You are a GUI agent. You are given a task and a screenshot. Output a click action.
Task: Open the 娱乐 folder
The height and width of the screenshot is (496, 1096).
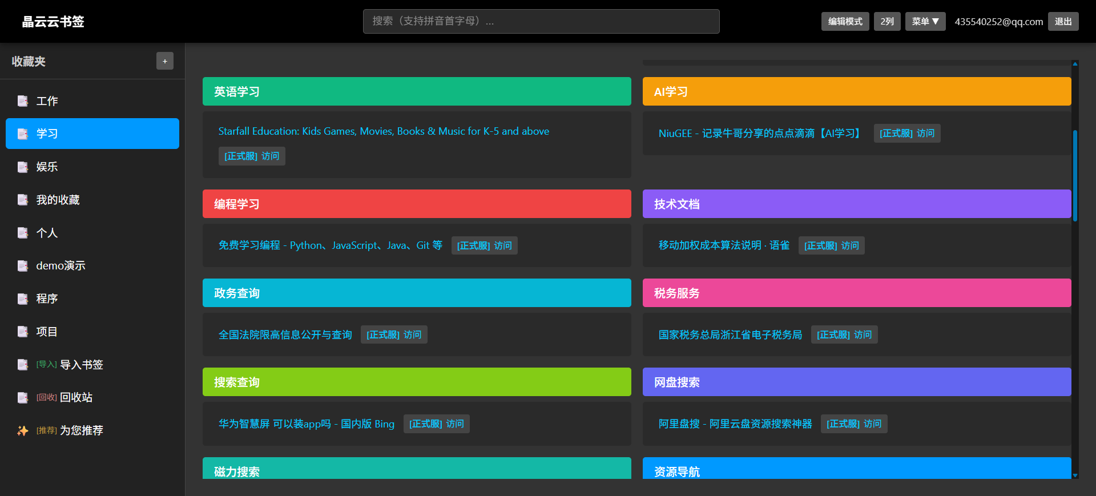(92, 167)
